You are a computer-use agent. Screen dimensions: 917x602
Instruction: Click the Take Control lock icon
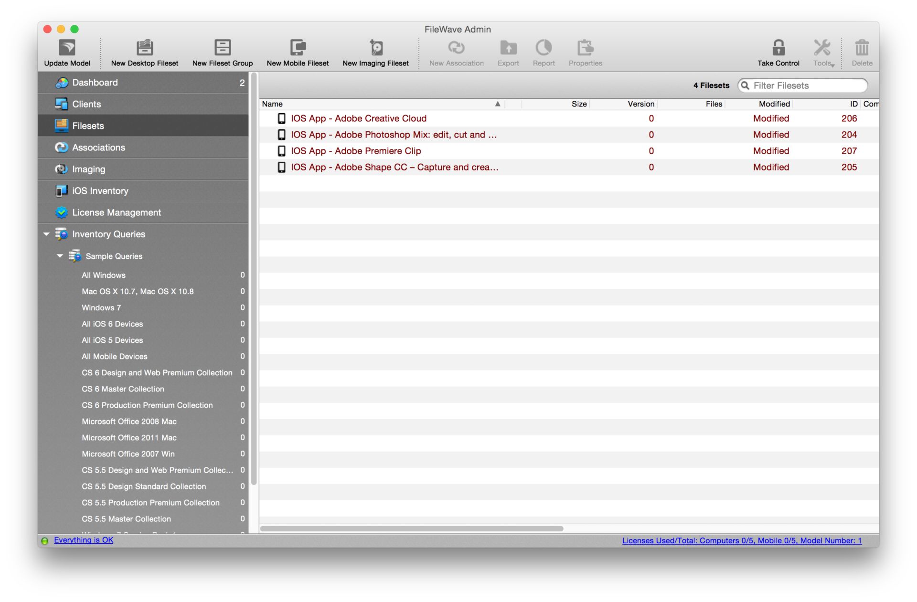[778, 48]
